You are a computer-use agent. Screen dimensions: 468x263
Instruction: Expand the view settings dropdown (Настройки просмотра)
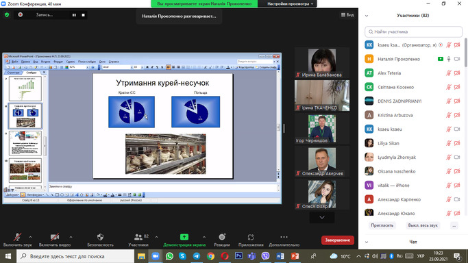pos(290,4)
